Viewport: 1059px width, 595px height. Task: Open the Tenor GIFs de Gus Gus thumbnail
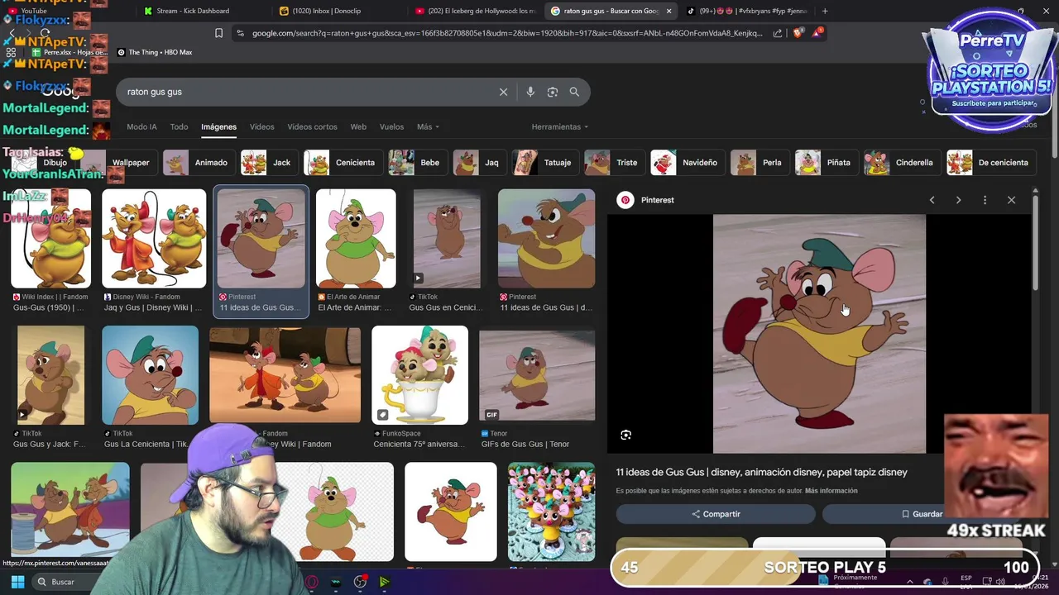pos(537,376)
